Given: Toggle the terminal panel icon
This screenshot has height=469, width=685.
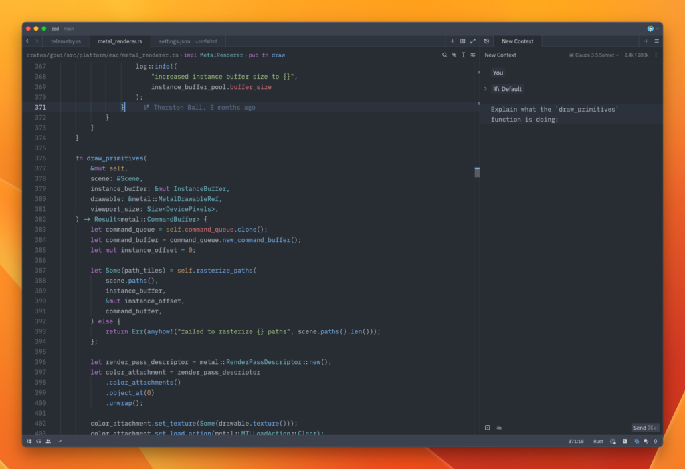Looking at the screenshot, I should [625, 441].
